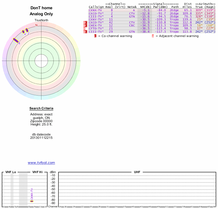
Task: Click the Search Criteria heading
Action: 41,109
